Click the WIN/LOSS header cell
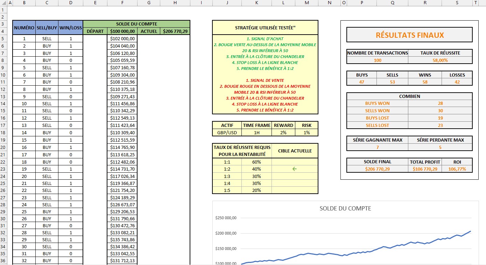486x265 pixels. 71,28
